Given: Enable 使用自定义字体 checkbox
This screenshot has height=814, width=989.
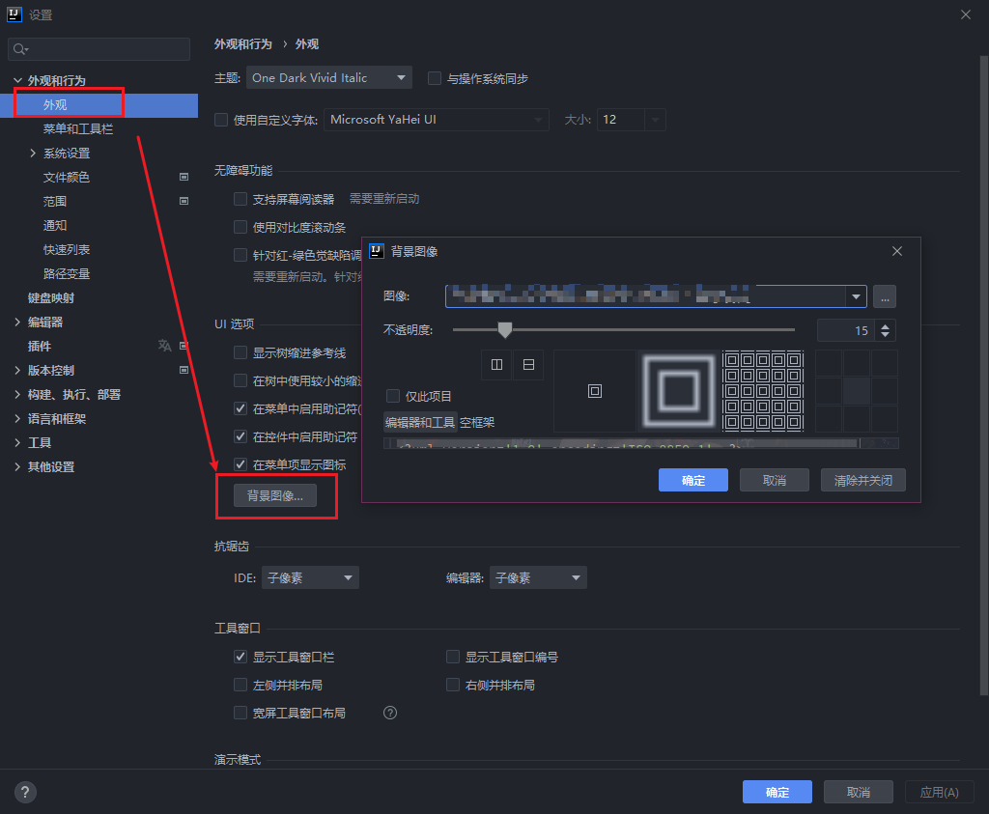Looking at the screenshot, I should pyautogui.click(x=221, y=120).
